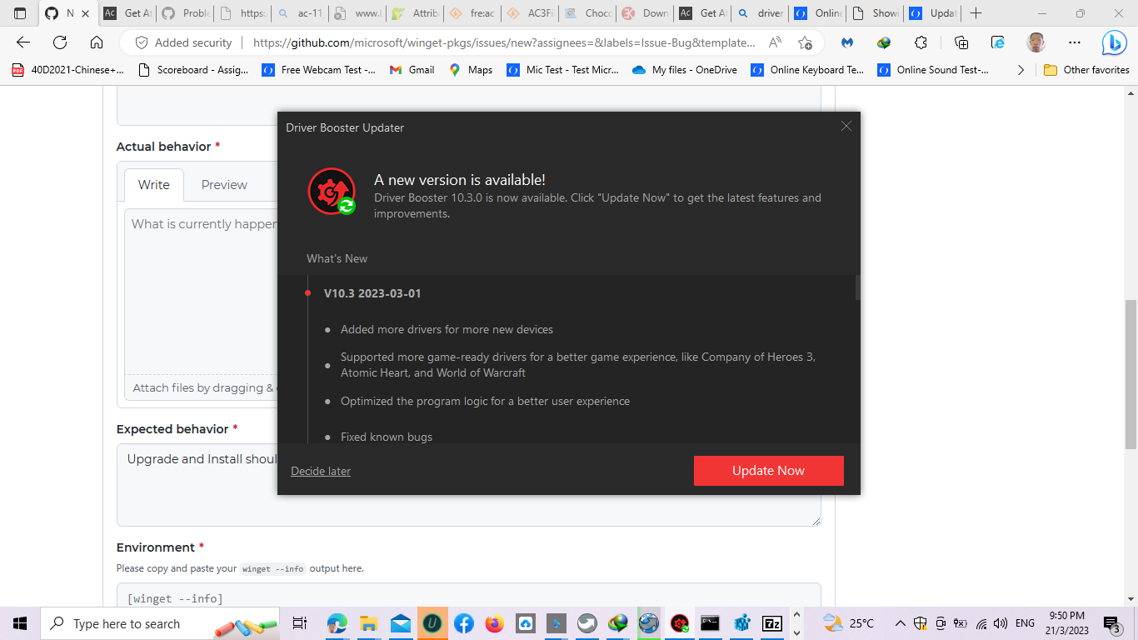Go back with the browser back arrow
The width and height of the screenshot is (1138, 640).
pyautogui.click(x=23, y=42)
